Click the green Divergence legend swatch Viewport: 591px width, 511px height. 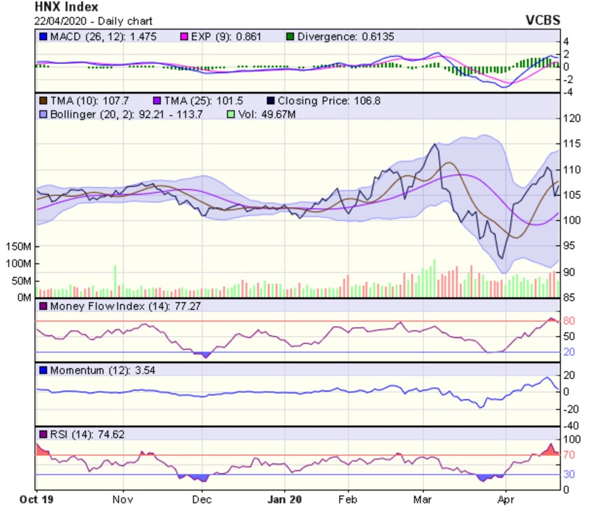[x=291, y=37]
